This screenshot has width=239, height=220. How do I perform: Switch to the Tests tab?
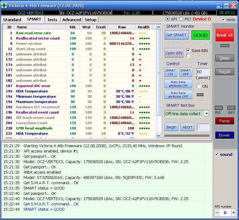52,20
